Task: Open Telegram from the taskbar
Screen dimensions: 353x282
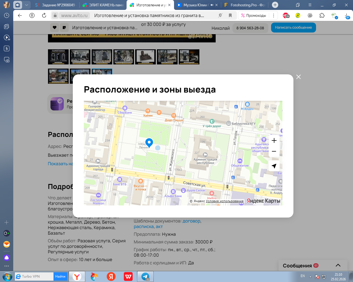Action: 145,276
